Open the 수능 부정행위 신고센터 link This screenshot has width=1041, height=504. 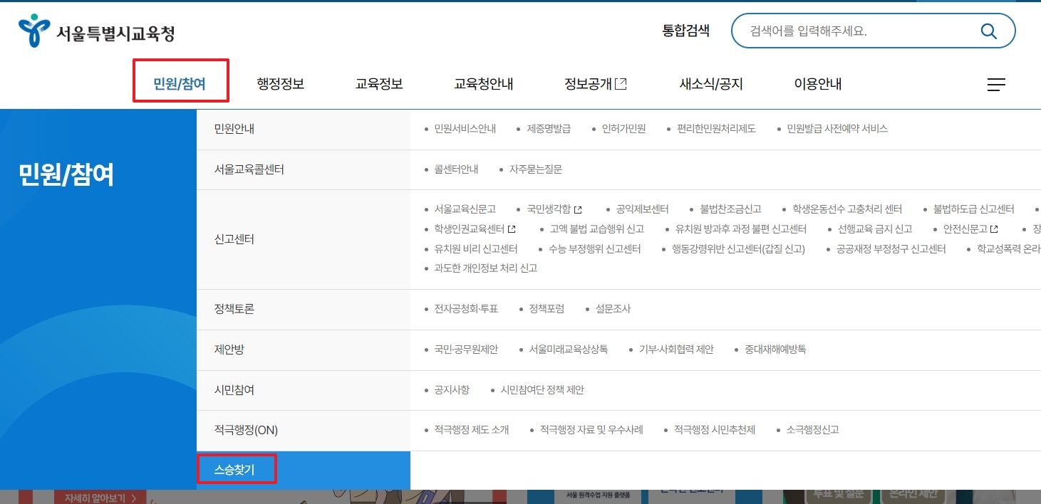pyautogui.click(x=594, y=249)
